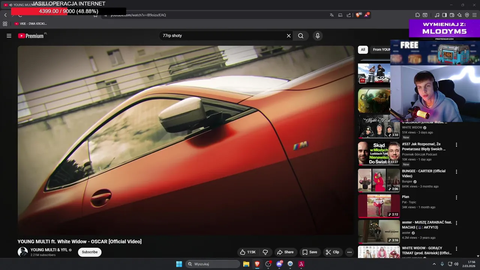Show hidden system tray icons chevron
Screen dimensions: 480x270
tap(434, 264)
